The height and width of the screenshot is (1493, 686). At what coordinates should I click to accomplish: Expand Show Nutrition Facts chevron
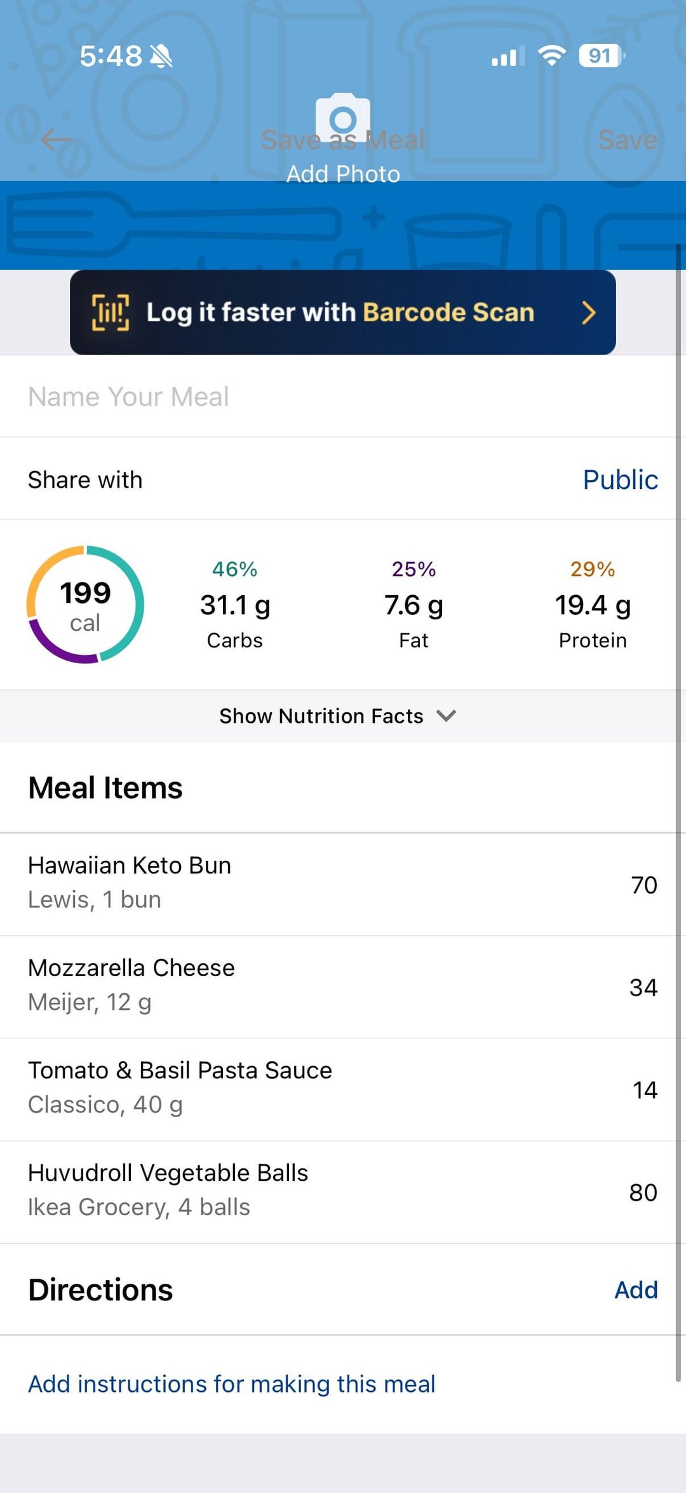tap(447, 716)
